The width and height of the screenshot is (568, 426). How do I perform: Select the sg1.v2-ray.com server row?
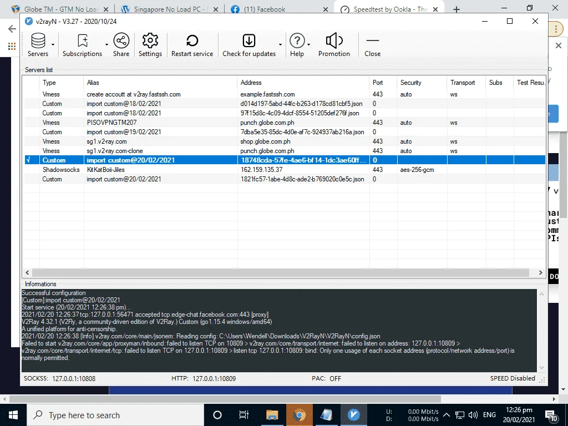pos(285,141)
